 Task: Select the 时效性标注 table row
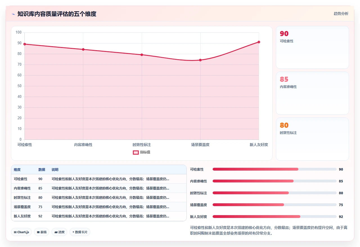click(x=99, y=198)
